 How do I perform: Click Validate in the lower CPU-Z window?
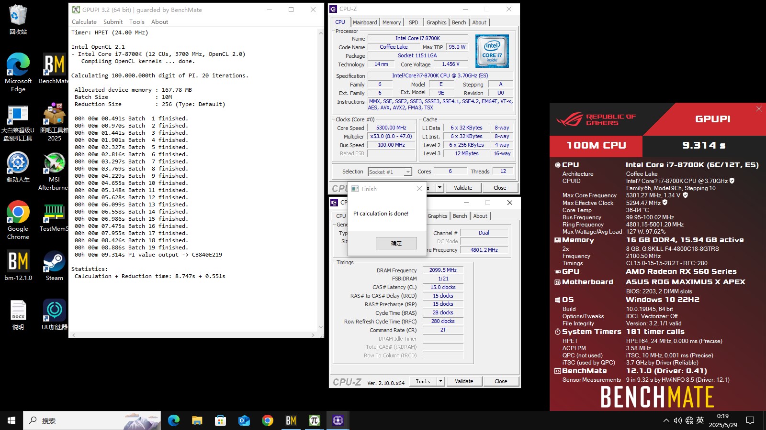pos(464,381)
